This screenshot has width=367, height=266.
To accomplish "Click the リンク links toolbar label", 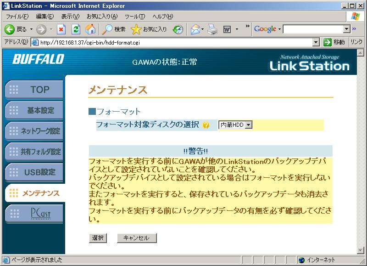I will (356, 42).
